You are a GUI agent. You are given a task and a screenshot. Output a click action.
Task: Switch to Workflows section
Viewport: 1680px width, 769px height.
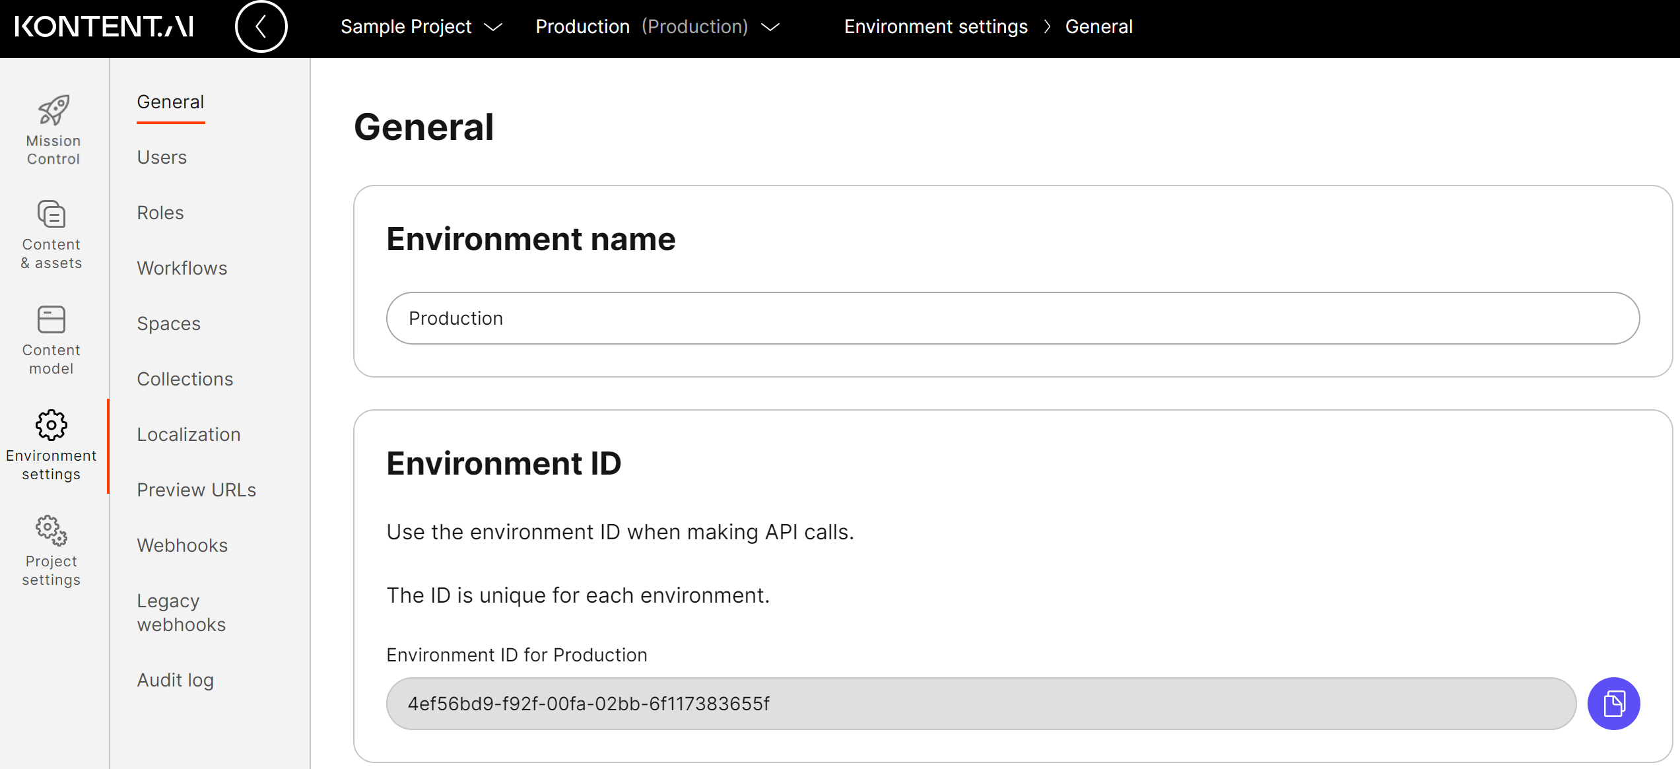pos(182,268)
